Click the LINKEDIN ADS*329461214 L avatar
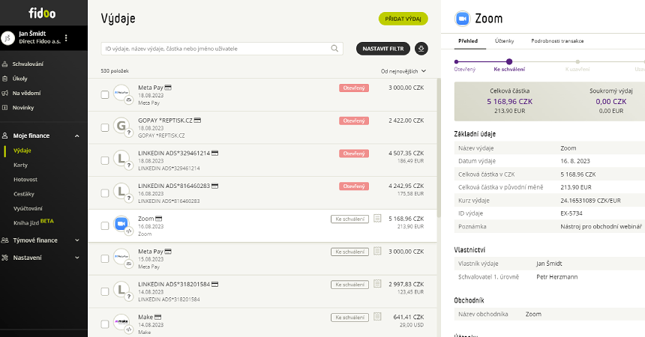This screenshot has width=645, height=337. pos(121,158)
